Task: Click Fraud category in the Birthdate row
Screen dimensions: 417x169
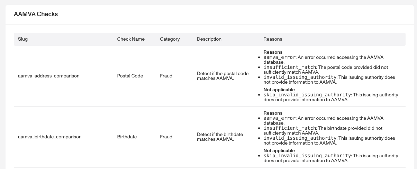Action: coord(166,137)
